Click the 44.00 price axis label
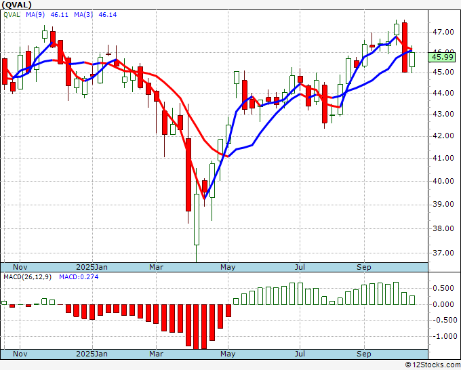Viewport: 461px width, 370px height. (x=443, y=93)
